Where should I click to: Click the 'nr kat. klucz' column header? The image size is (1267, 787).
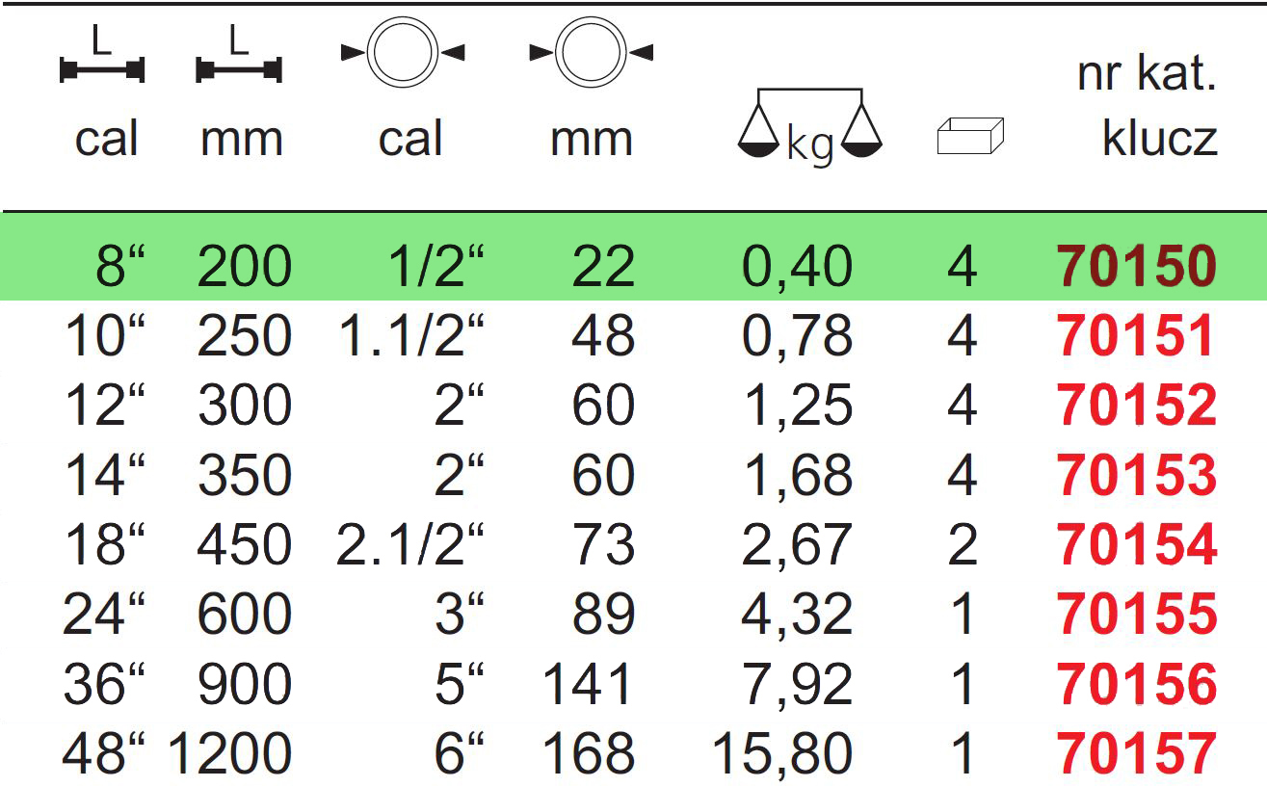click(x=1147, y=106)
